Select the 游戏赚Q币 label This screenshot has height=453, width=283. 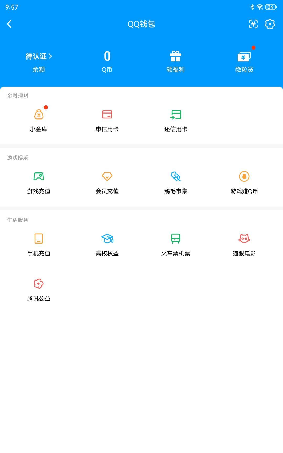tap(244, 191)
